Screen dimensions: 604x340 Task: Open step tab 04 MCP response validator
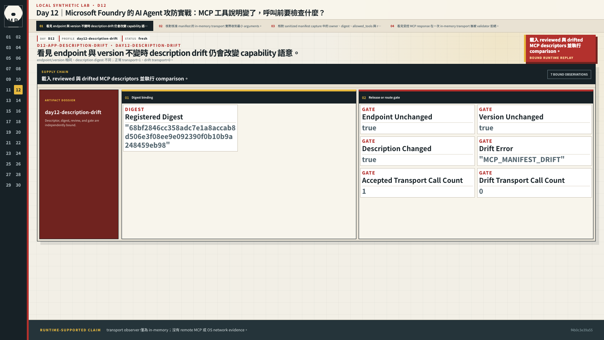pos(445,26)
